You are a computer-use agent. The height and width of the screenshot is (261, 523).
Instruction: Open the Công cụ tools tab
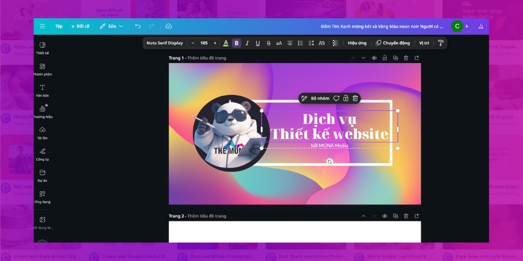point(42,155)
